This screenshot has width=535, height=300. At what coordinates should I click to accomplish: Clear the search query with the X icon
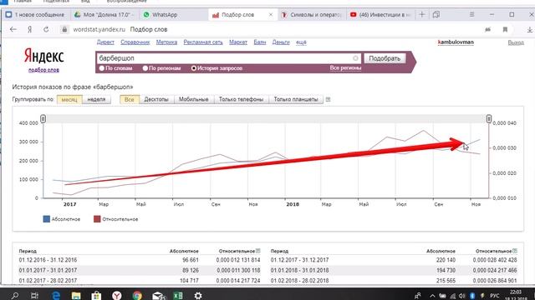coord(355,58)
